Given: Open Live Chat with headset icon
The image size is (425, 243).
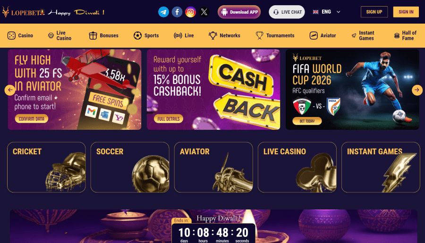Looking at the screenshot, I should click(x=287, y=12).
